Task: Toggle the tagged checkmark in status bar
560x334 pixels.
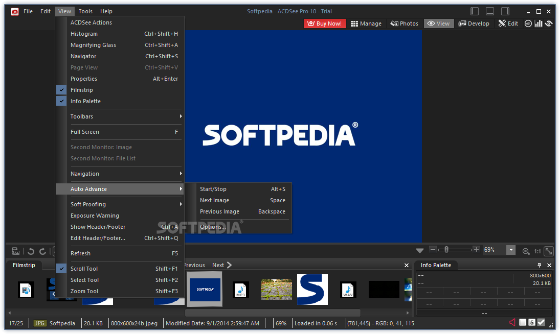Action: tap(541, 322)
